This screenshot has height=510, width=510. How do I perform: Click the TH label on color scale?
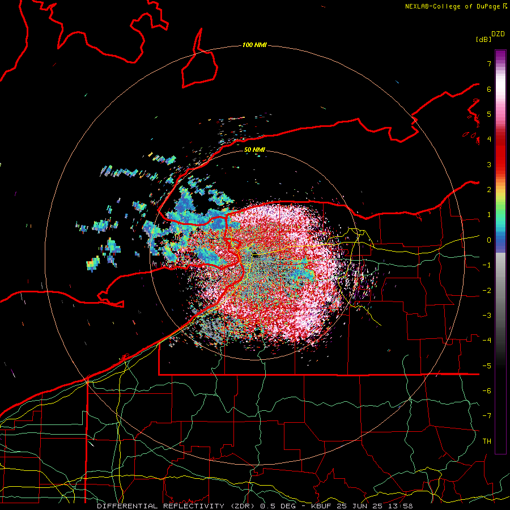tap(487, 441)
